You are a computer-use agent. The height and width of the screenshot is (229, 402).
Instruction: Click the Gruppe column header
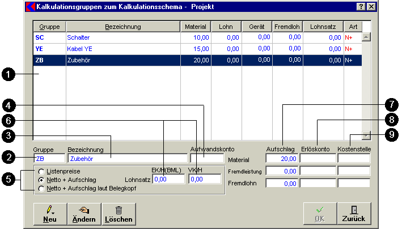(x=49, y=27)
